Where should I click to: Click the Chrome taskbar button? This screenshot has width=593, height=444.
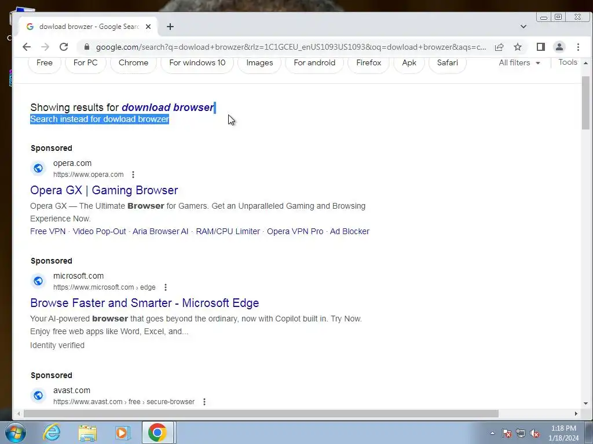point(158,432)
